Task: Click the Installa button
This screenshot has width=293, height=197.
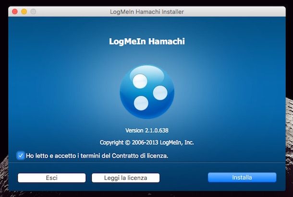Action: tap(242, 177)
